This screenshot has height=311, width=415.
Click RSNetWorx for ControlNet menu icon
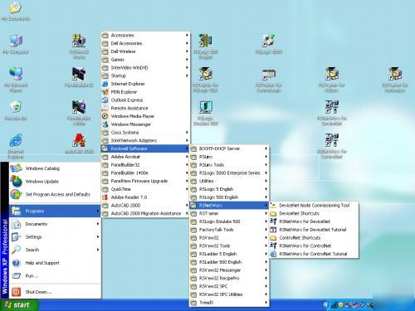(273, 245)
